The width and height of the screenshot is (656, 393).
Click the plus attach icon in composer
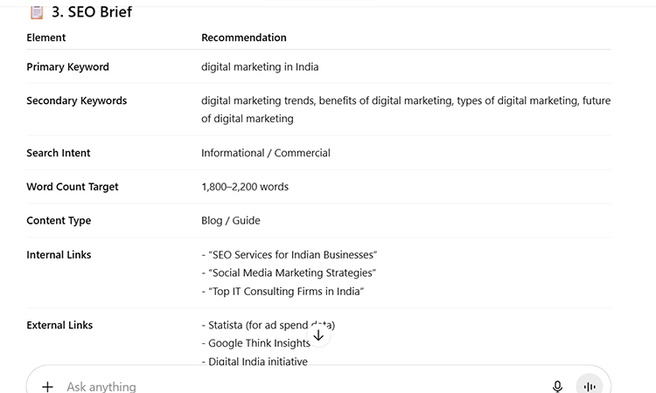(48, 386)
